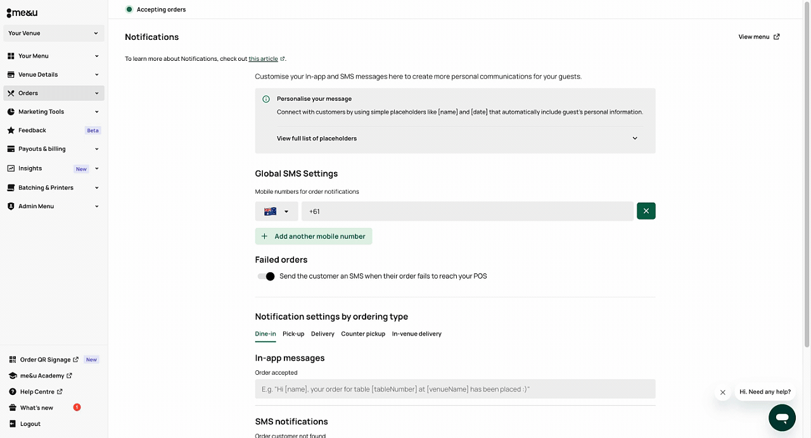Click the Feedback star icon
The width and height of the screenshot is (811, 438).
click(x=11, y=130)
